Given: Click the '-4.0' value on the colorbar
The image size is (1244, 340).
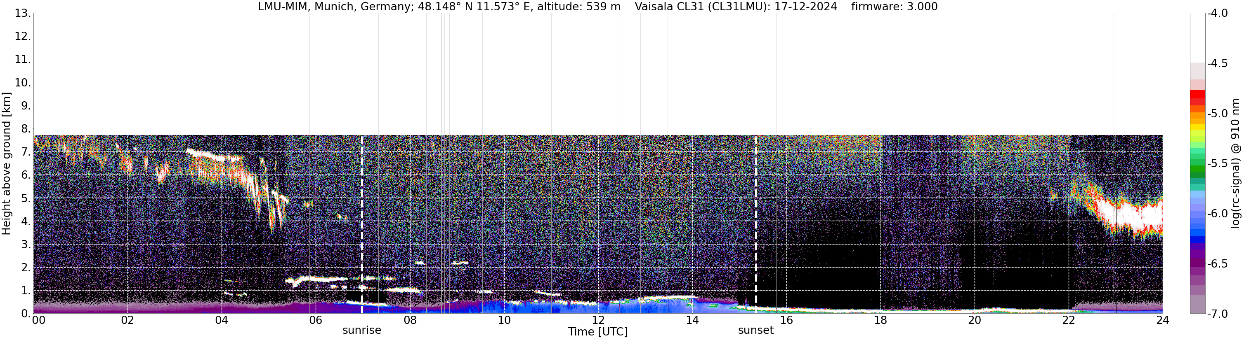Looking at the screenshot, I should (x=1218, y=13).
